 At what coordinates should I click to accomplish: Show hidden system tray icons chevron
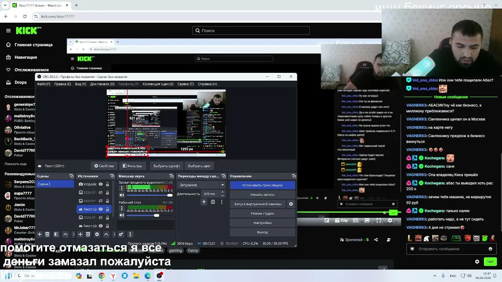coord(435,276)
